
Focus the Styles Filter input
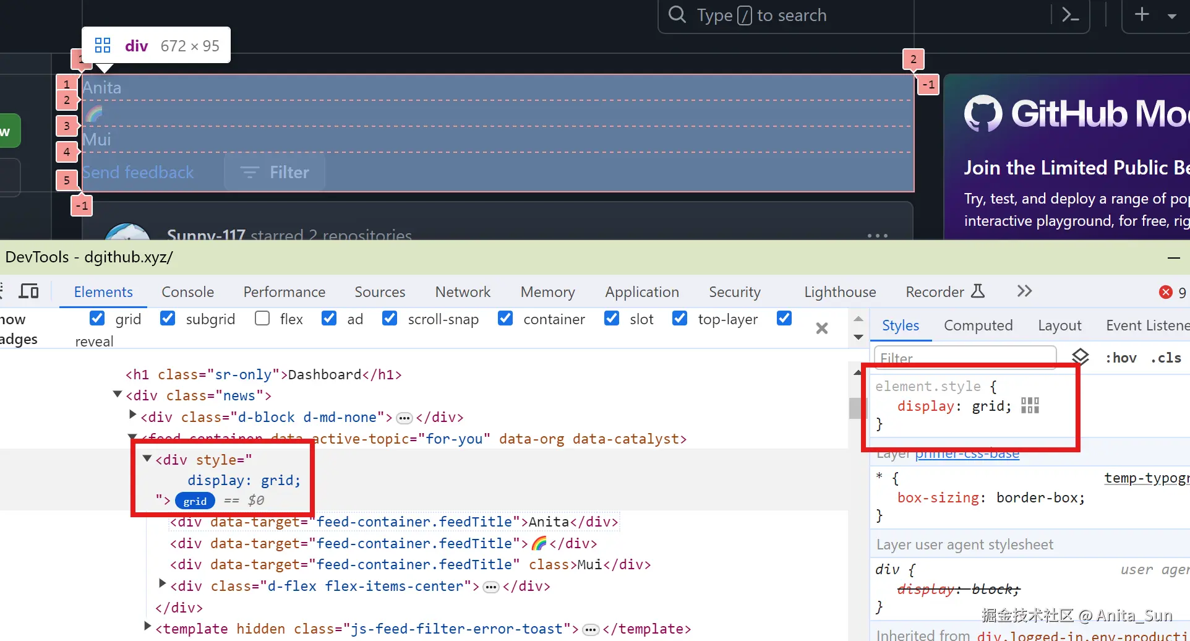[965, 358]
